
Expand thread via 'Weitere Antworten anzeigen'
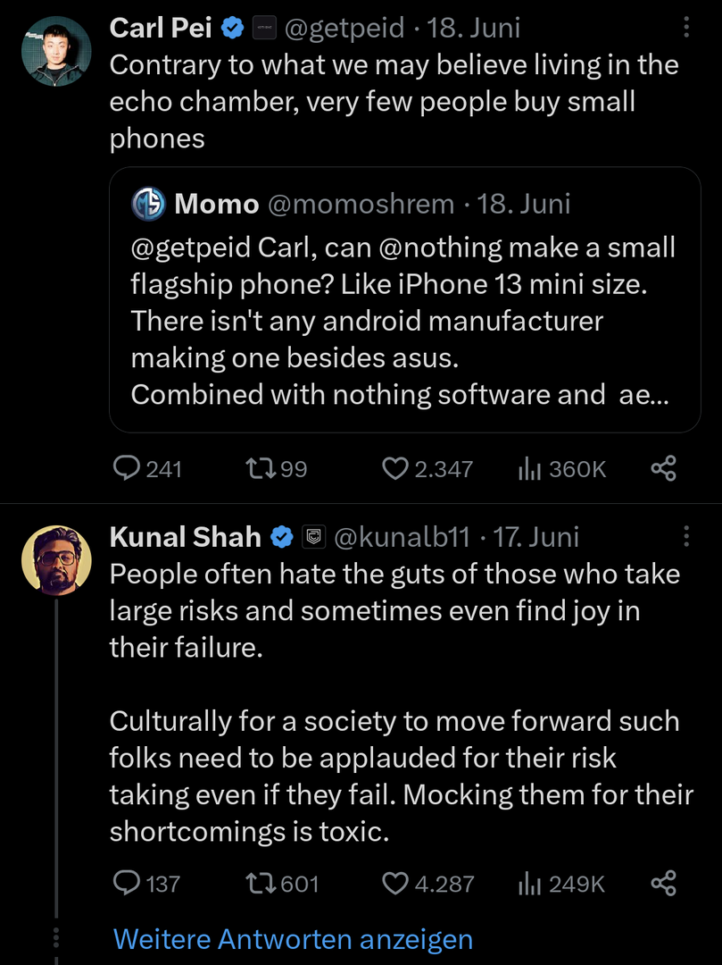coord(293,939)
